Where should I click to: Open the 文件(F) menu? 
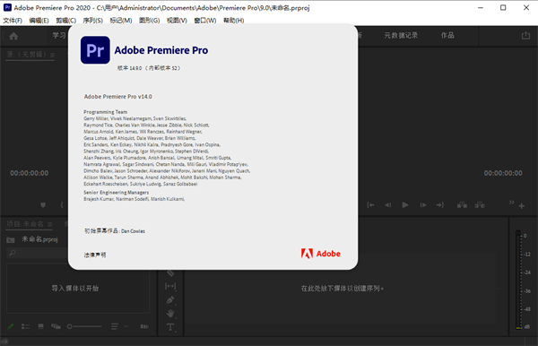[x=13, y=21]
